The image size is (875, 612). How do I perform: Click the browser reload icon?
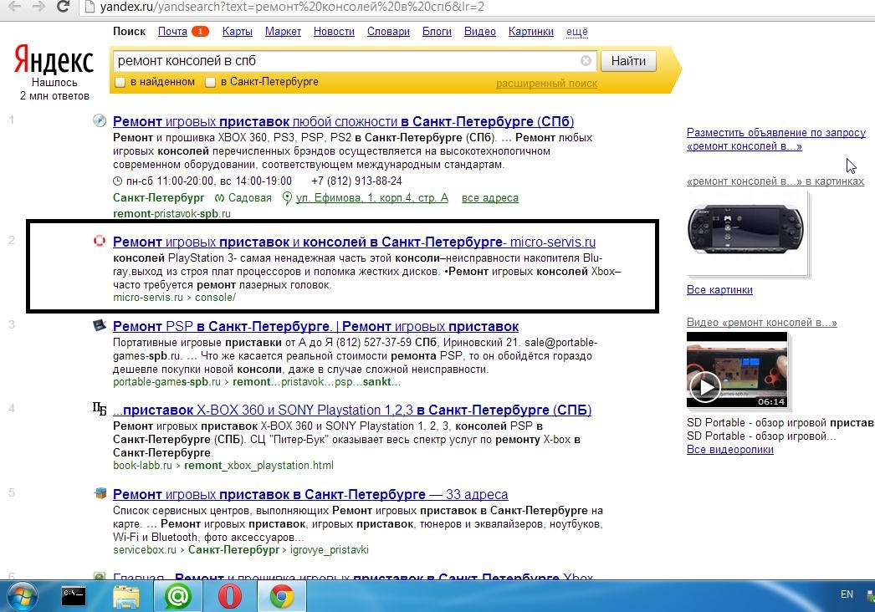coord(63,6)
